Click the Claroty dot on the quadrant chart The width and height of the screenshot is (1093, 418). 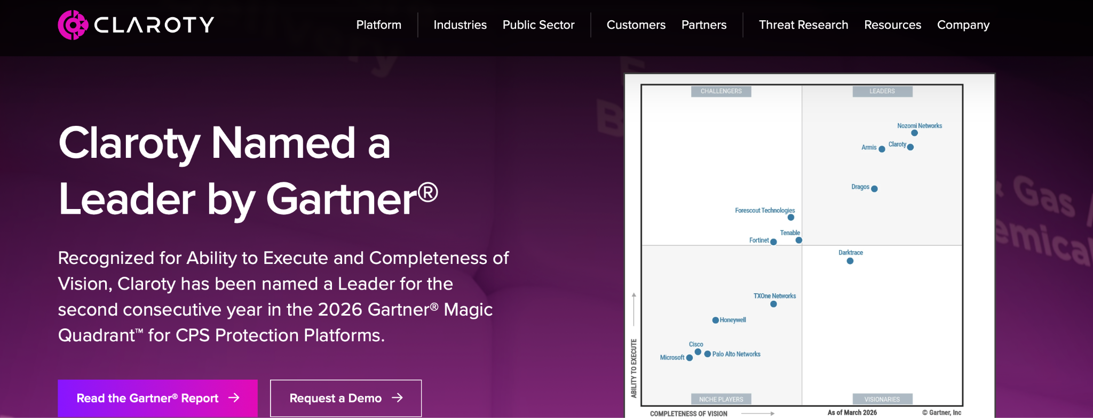tap(910, 147)
